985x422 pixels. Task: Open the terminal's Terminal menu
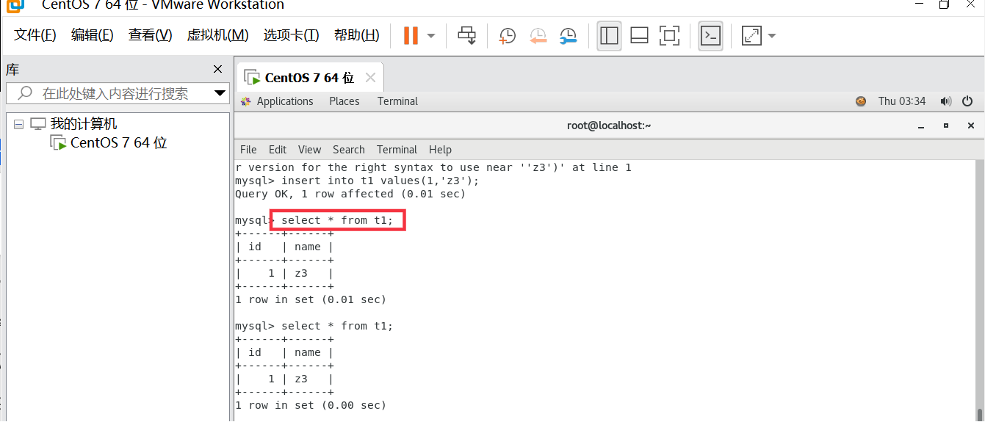(x=397, y=150)
